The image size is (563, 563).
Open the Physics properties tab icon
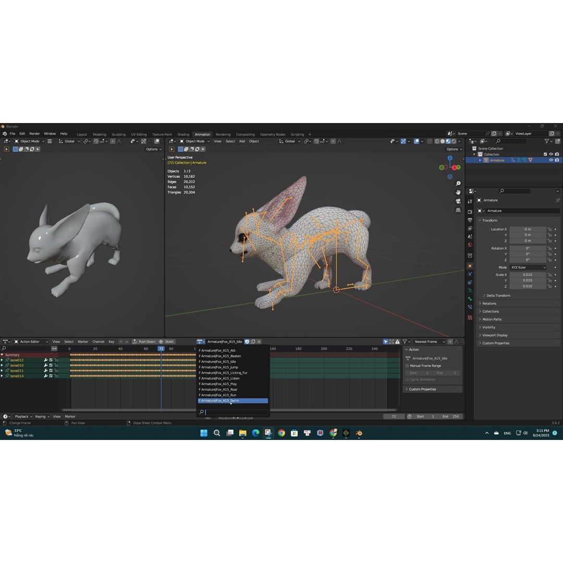click(470, 274)
